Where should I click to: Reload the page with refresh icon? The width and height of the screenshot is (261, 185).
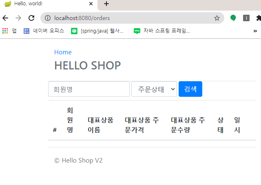tap(31, 18)
